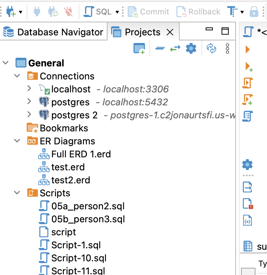Open the new connection dropdown arrow
The image size is (267, 275).
(21, 12)
